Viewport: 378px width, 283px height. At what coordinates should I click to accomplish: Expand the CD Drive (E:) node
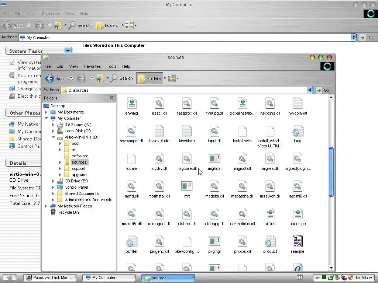53,181
